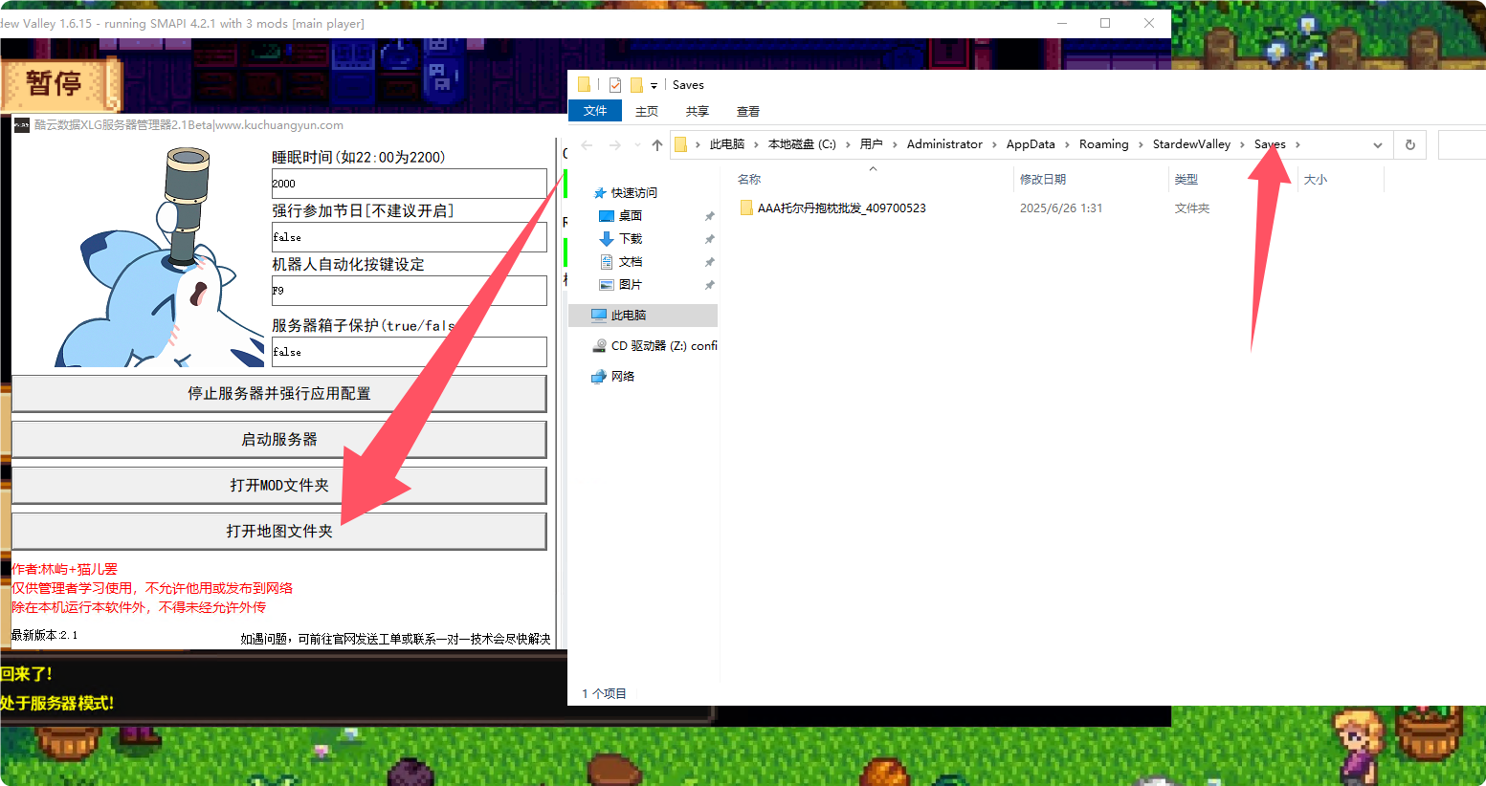Screen dimensions: 1486x786
Task: Click the Explorer forward arrow
Action: click(615, 144)
